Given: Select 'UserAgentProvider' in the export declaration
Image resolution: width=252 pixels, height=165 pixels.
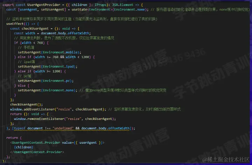Looking at the screenshot, I should 44,5.
